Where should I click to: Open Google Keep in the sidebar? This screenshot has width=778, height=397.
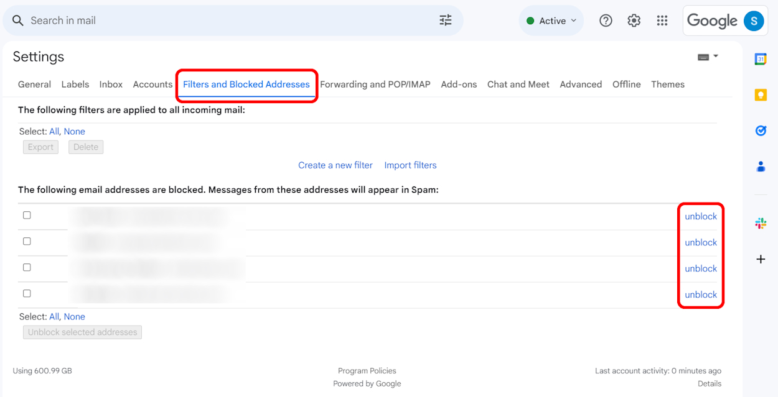click(761, 94)
